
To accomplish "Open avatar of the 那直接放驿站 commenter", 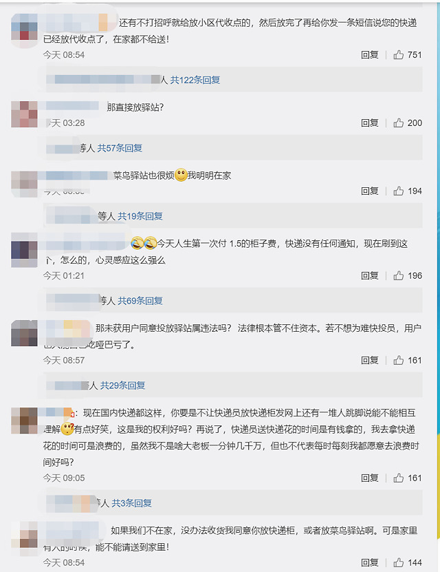I will 24,114.
